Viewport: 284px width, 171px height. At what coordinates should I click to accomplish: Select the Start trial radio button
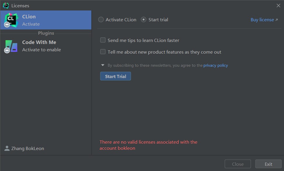143,20
